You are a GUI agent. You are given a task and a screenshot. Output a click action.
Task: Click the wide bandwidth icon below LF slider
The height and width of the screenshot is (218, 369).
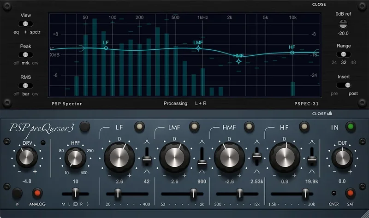tap(147, 171)
